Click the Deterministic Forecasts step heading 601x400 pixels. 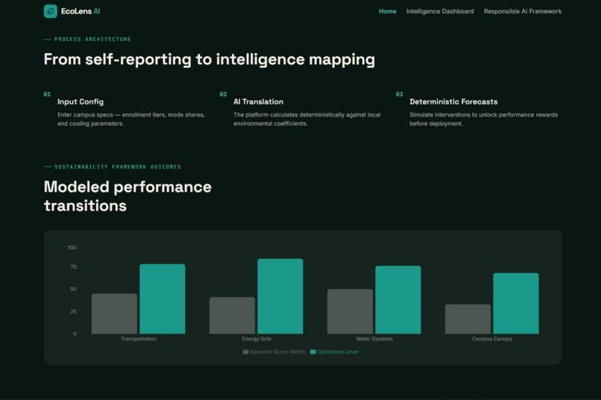[453, 101]
